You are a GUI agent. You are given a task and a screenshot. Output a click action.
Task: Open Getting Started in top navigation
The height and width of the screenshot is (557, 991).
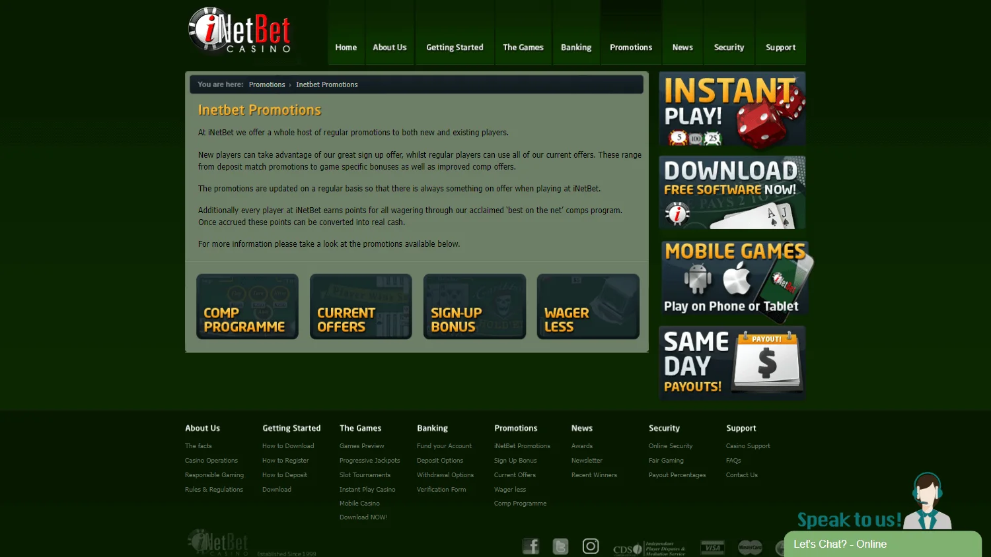(x=455, y=48)
